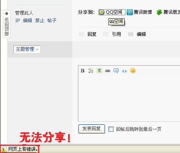Click the 腾讯微博 share icon

[130, 12]
